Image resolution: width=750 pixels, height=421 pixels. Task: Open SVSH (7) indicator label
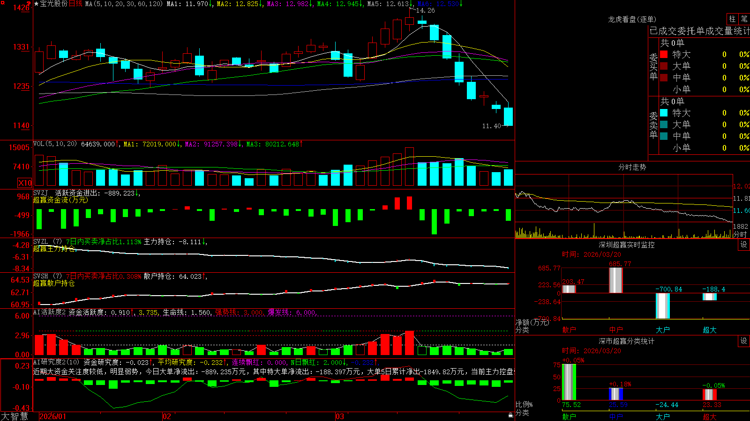pyautogui.click(x=48, y=276)
